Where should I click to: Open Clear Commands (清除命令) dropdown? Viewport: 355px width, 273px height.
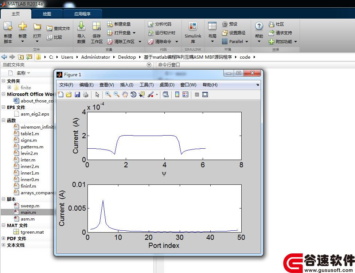[x=177, y=42]
